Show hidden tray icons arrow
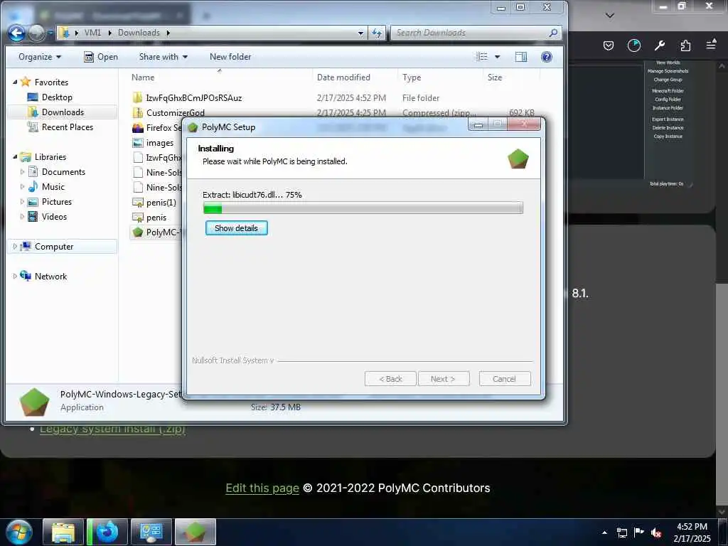The width and height of the screenshot is (728, 546). tap(604, 532)
